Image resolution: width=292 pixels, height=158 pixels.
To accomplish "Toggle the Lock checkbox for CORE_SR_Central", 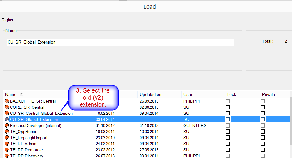I will pyautogui.click(x=228, y=107).
